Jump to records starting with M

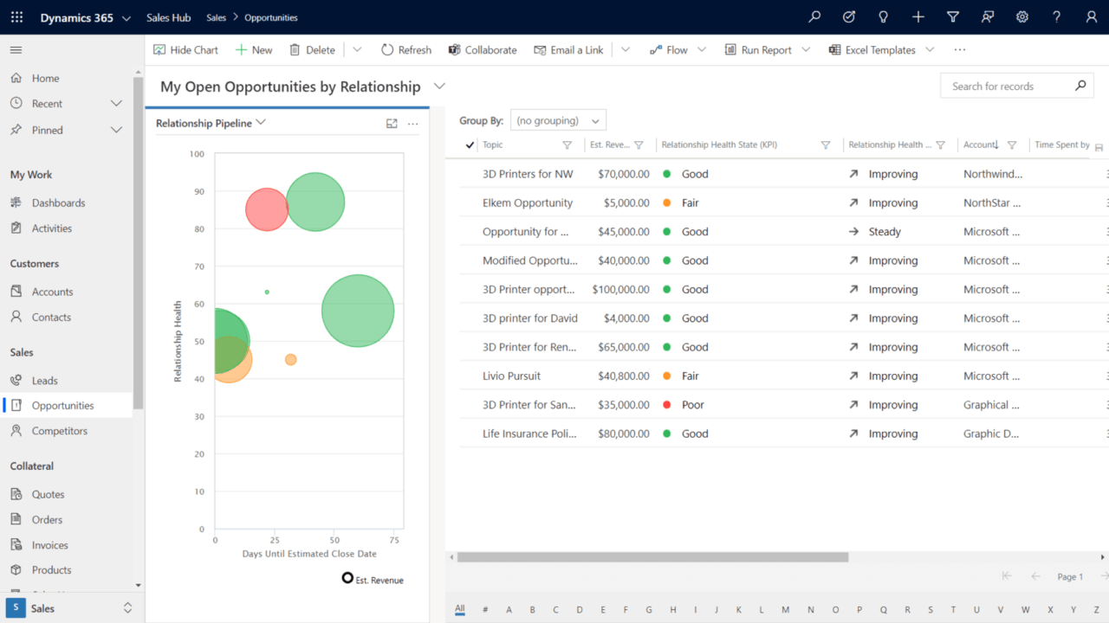785,609
